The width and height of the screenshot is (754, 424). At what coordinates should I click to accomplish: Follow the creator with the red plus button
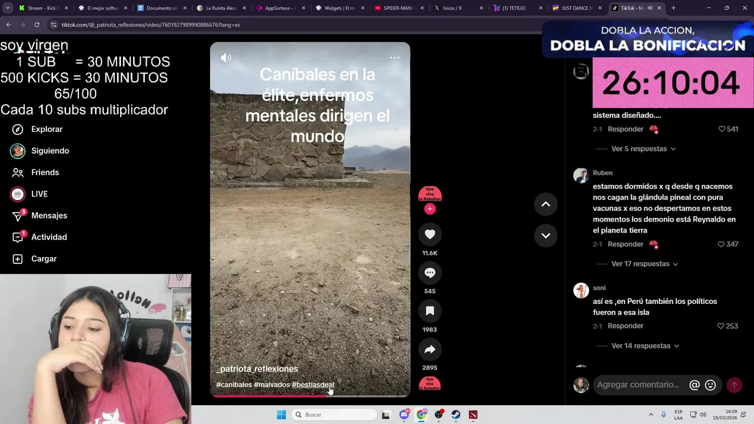coord(430,208)
